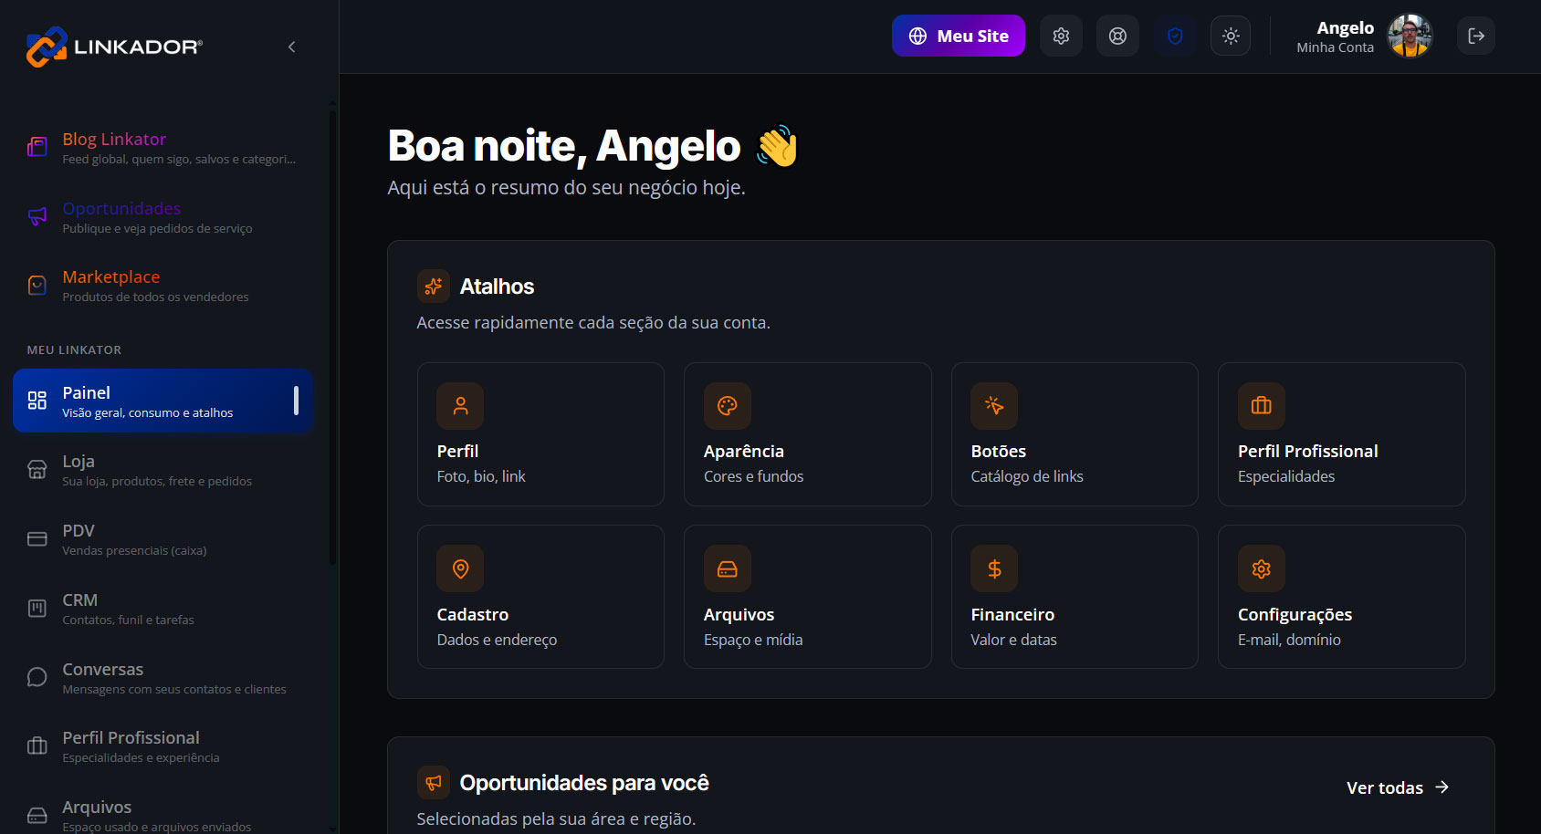
Task: Select Loja item in sidebar
Action: coord(162,470)
